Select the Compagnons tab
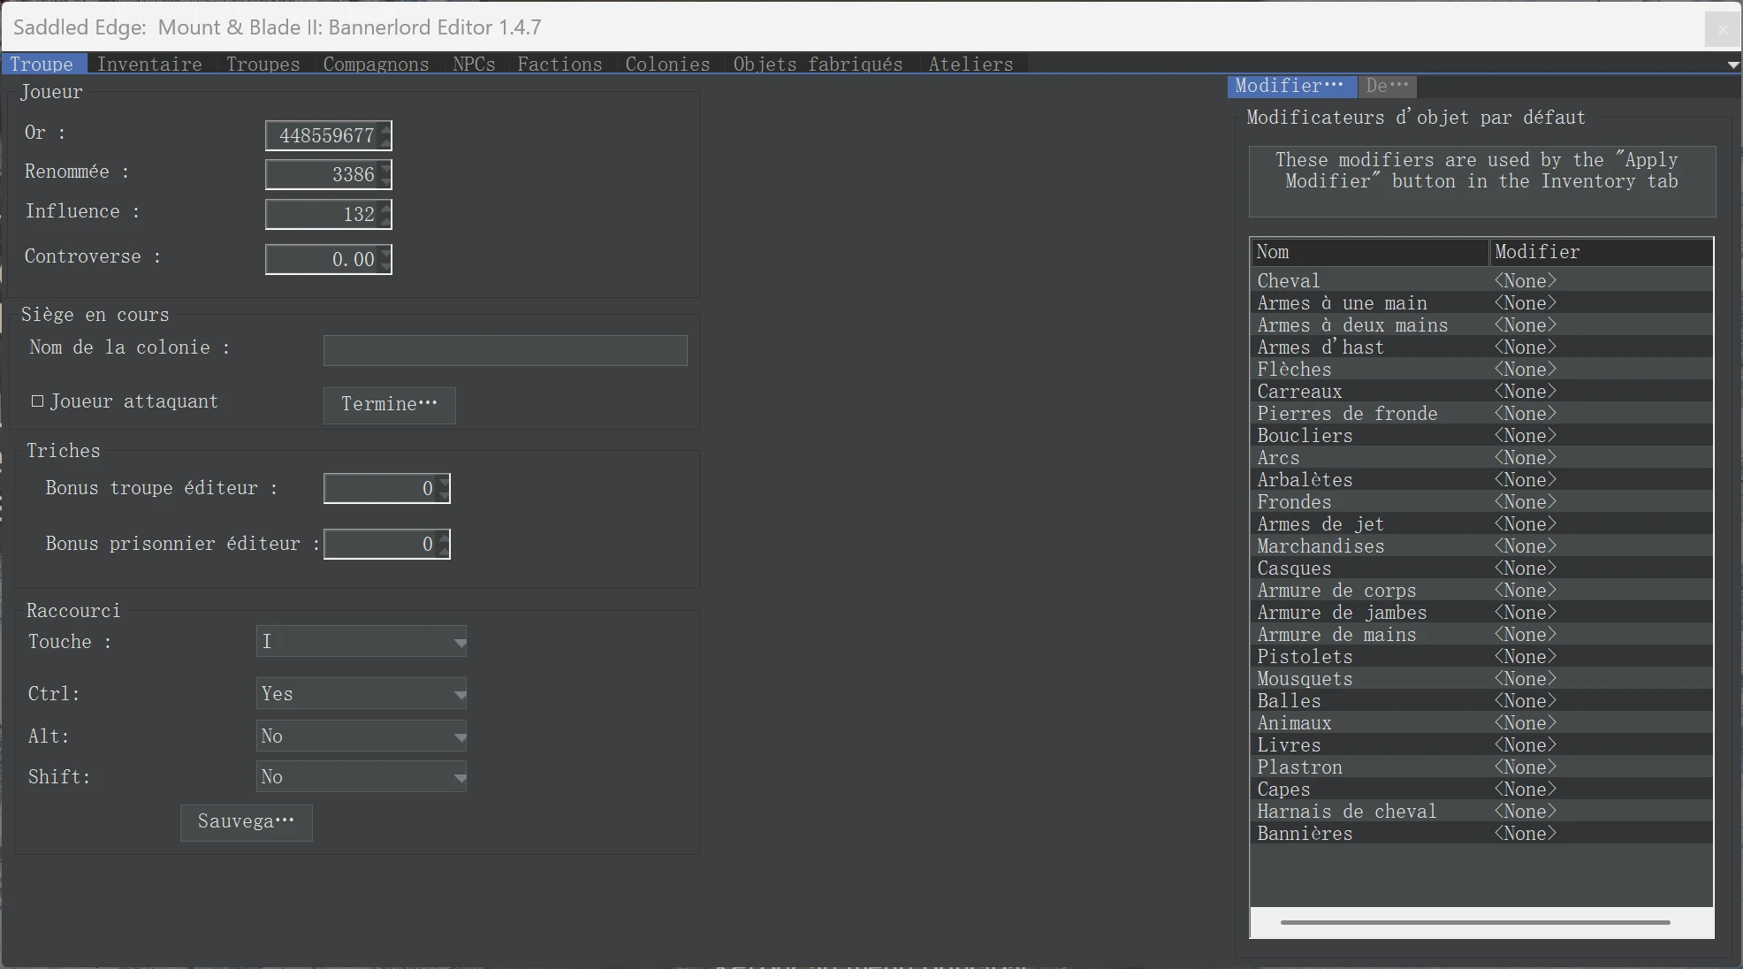The height and width of the screenshot is (969, 1743). coord(377,64)
